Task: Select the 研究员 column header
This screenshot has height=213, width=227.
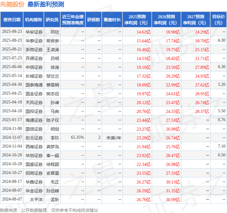Action: 52,19
